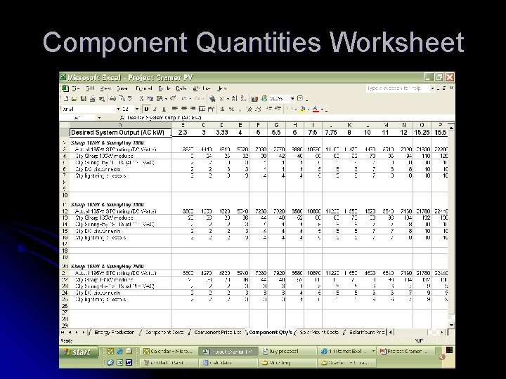Viewport: 506px width, 379px height.
Task: Switch to untitled Paint taskbar button
Action: pos(168,363)
